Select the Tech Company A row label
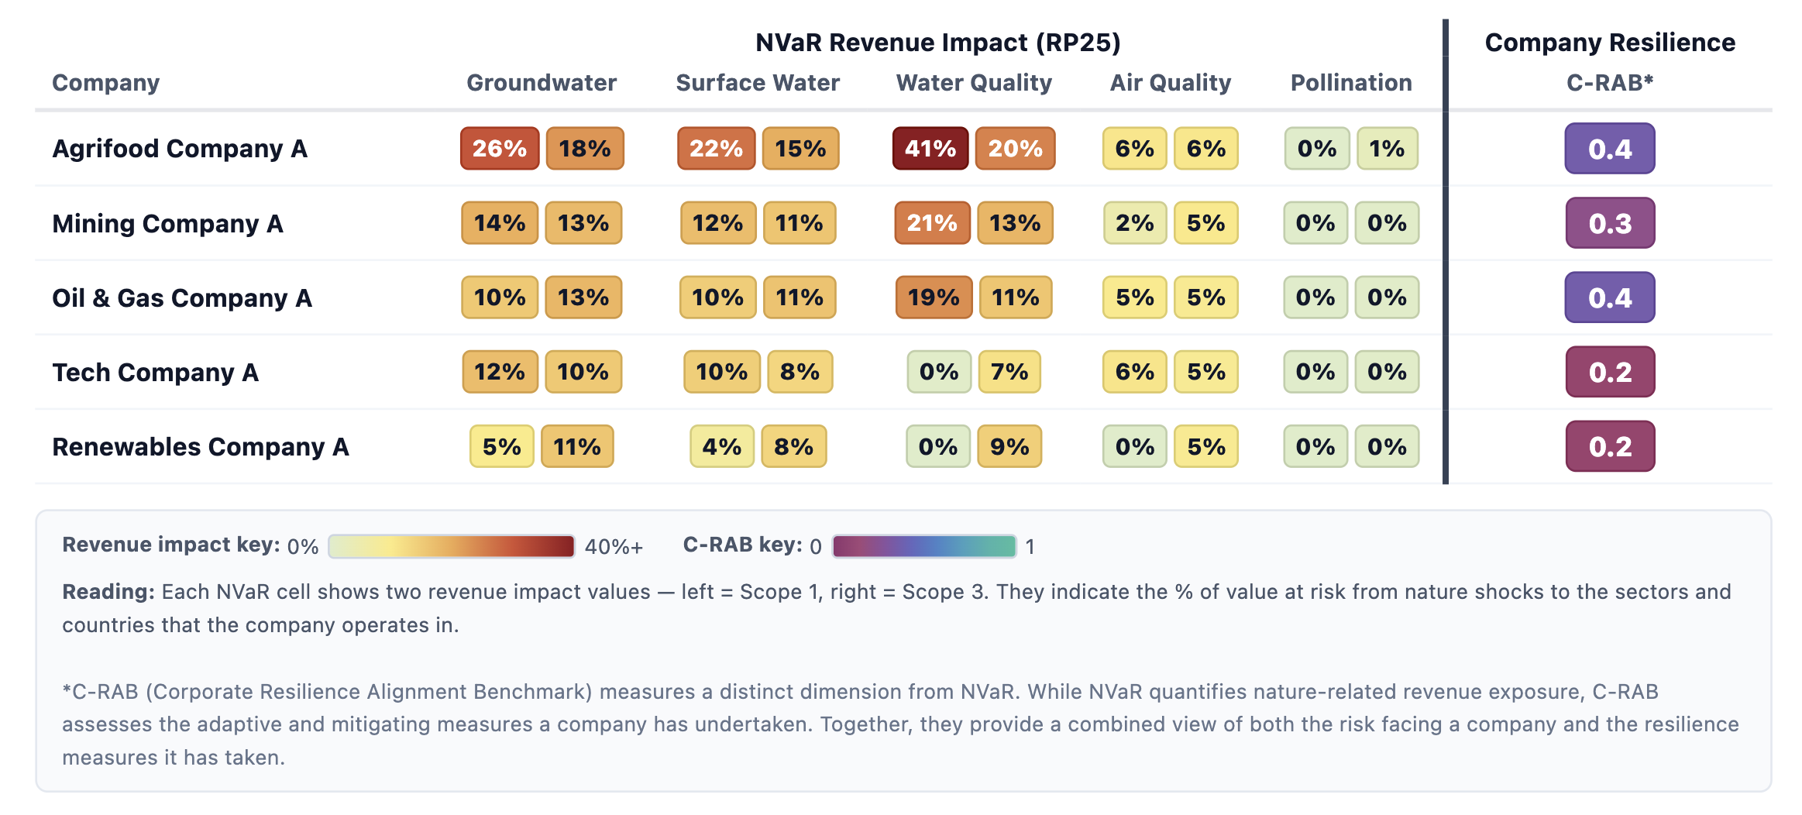This screenshot has height=815, width=1802. [155, 372]
